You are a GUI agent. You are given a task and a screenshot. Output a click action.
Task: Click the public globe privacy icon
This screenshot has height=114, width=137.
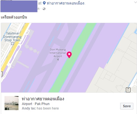[x=44, y=9]
